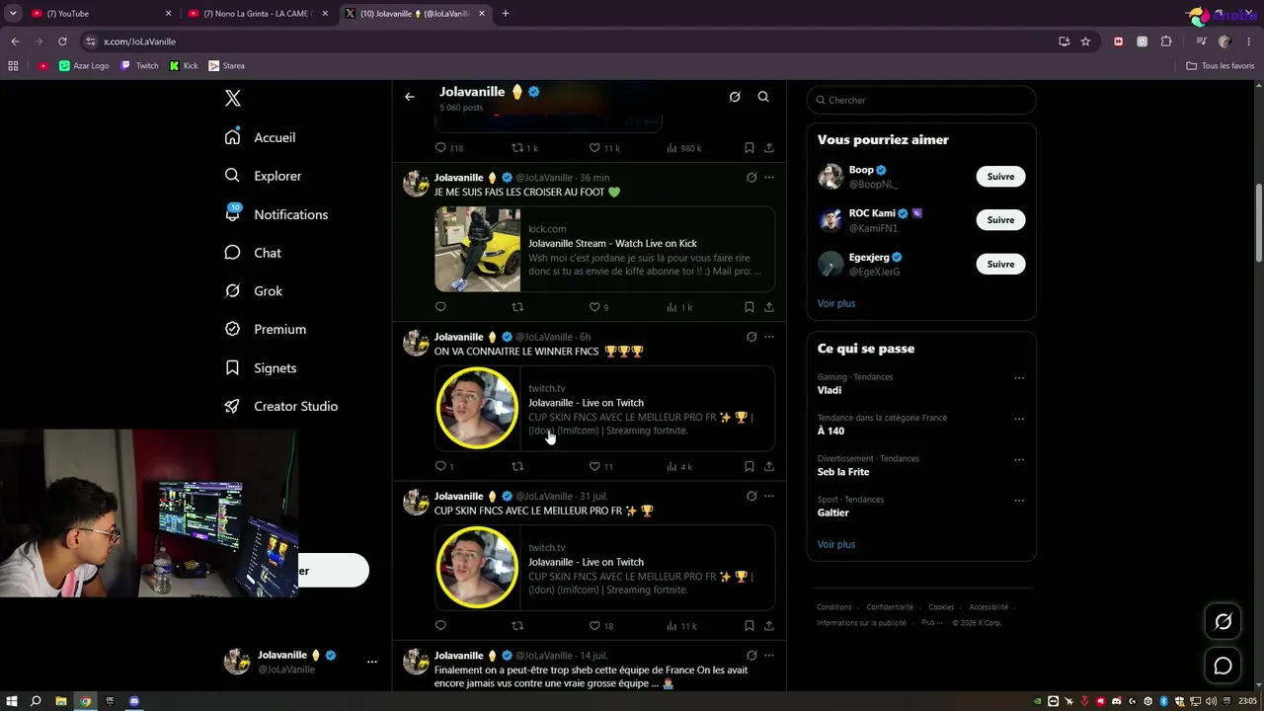This screenshot has height=711, width=1264.
Task: Click the Chercher search field
Action: (x=921, y=100)
